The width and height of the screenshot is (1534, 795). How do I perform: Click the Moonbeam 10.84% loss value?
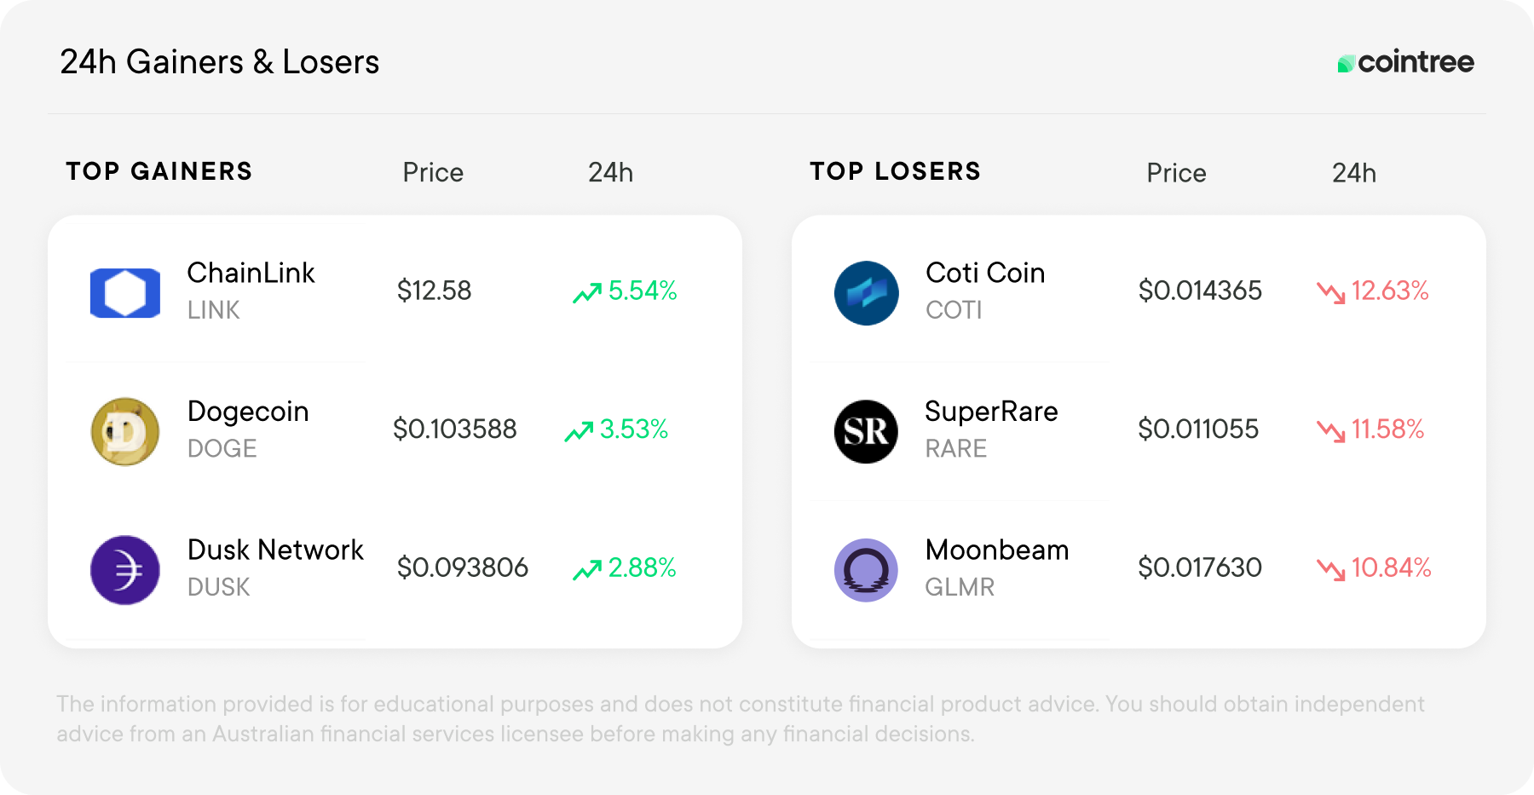[x=1392, y=567]
